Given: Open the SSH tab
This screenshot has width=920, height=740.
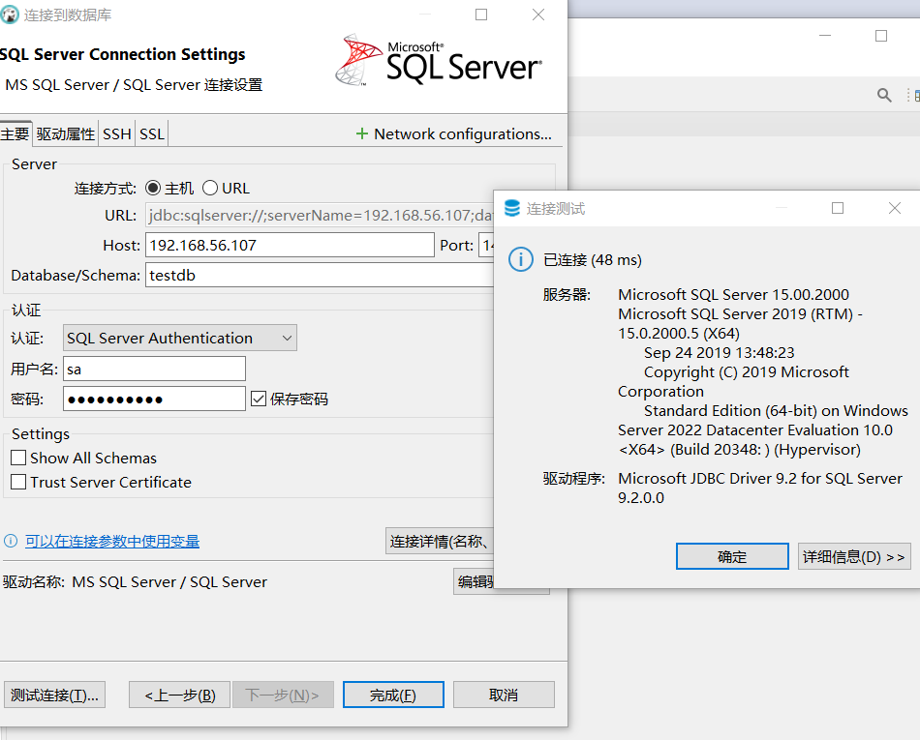Looking at the screenshot, I should [x=117, y=134].
